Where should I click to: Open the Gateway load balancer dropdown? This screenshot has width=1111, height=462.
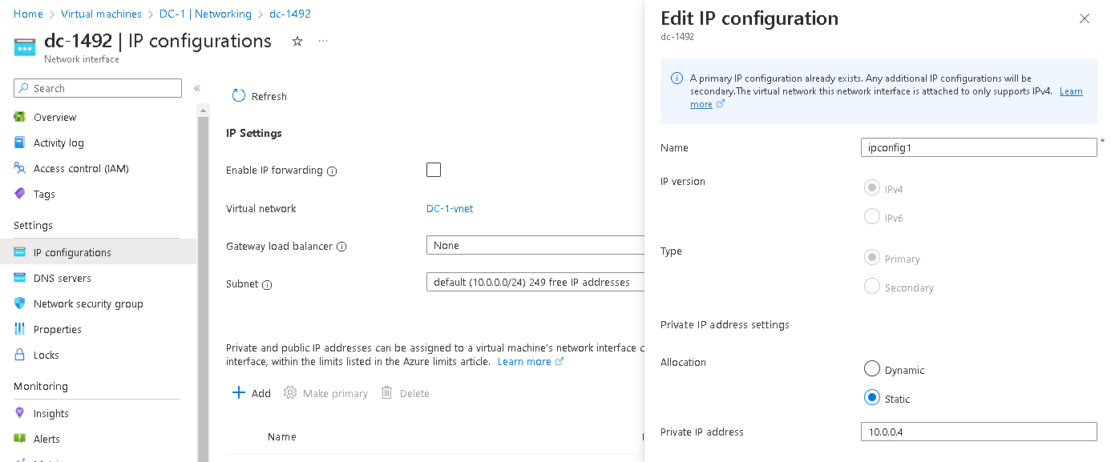coord(535,245)
